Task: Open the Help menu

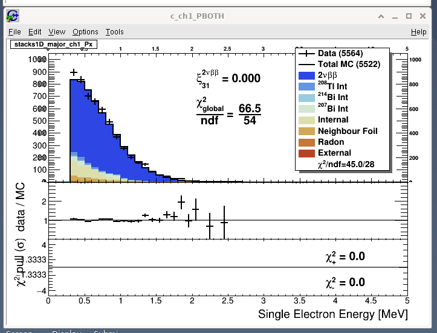Action: tap(418, 32)
